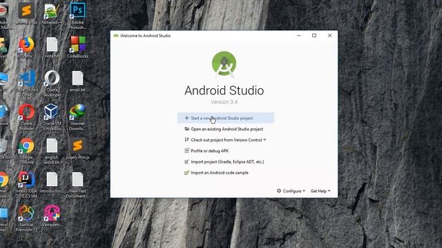Select the Oracle VM VirtualBox shortcut
442x248 pixels.
(x=52, y=117)
